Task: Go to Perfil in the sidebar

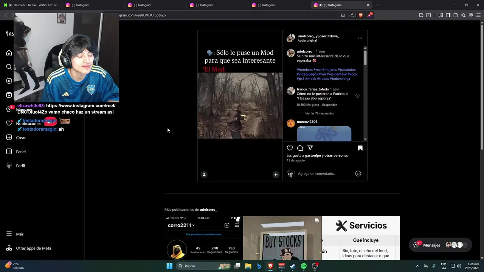Action: pos(16,166)
